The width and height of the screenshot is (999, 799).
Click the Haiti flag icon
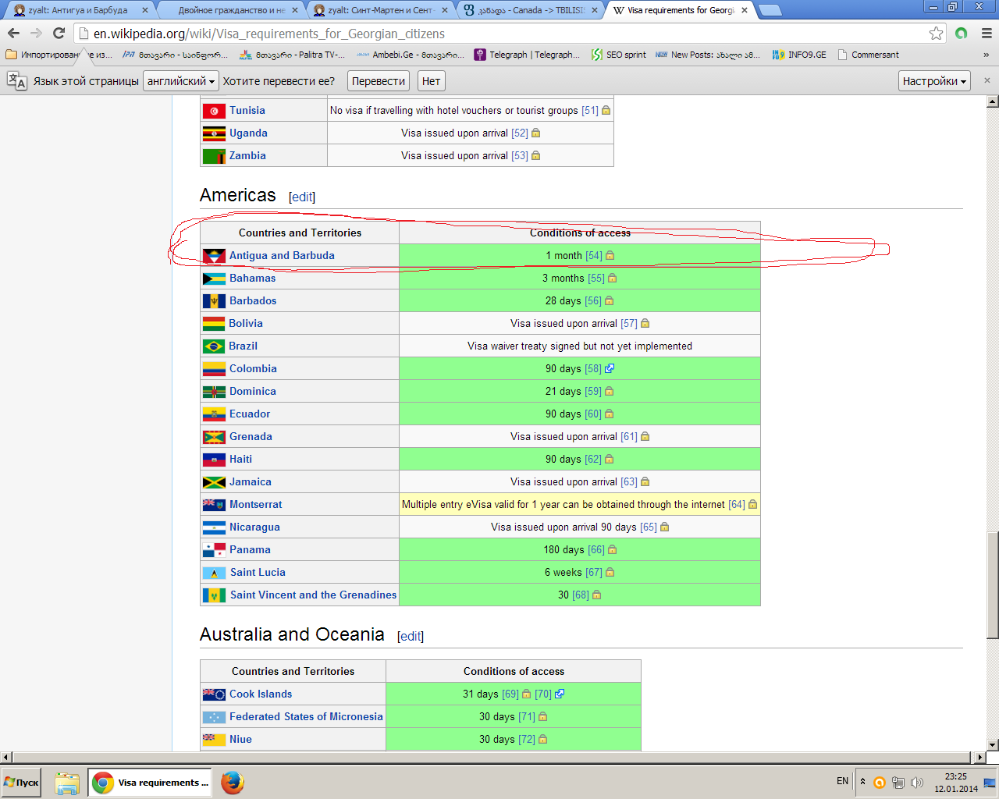(214, 460)
